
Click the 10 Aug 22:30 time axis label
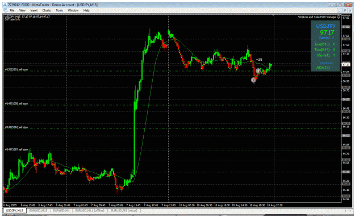275,205
